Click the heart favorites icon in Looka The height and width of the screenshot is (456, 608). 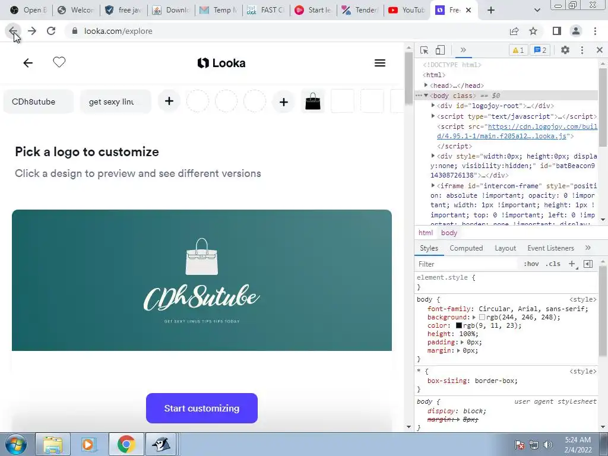[59, 62]
